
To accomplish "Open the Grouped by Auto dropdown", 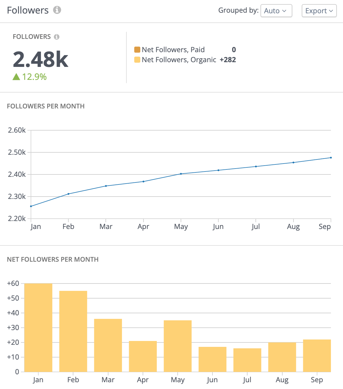I will click(276, 11).
